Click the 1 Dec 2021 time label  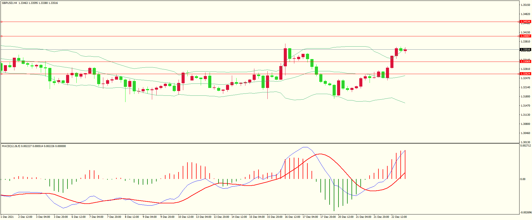pos(7,217)
